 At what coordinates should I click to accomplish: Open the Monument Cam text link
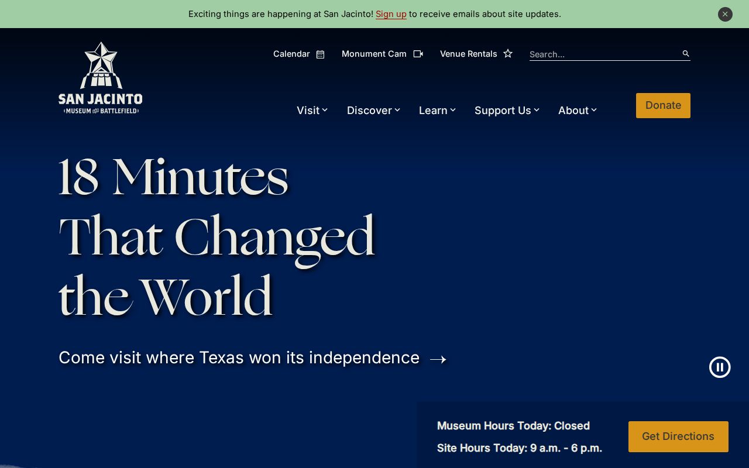[374, 54]
